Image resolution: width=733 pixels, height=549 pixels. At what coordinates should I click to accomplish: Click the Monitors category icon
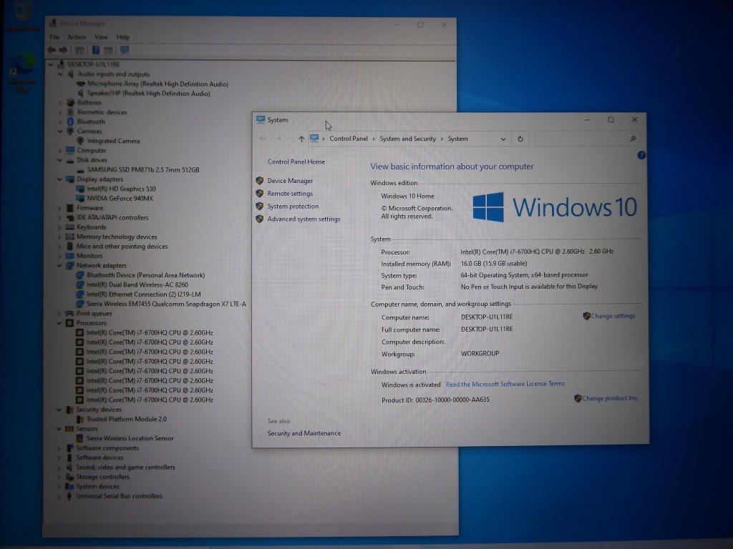(x=69, y=256)
